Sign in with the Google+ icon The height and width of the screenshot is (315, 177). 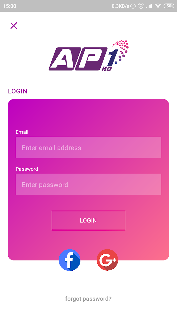tap(107, 260)
